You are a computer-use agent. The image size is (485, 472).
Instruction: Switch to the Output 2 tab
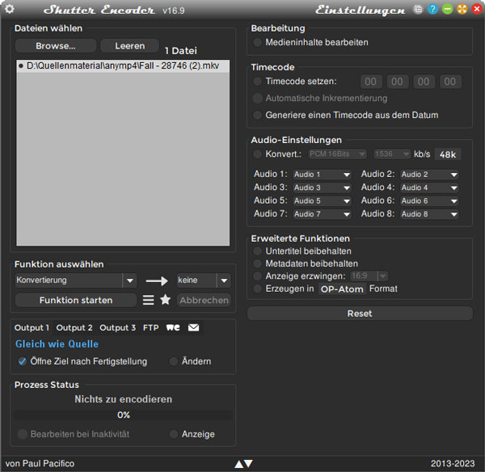(x=74, y=327)
